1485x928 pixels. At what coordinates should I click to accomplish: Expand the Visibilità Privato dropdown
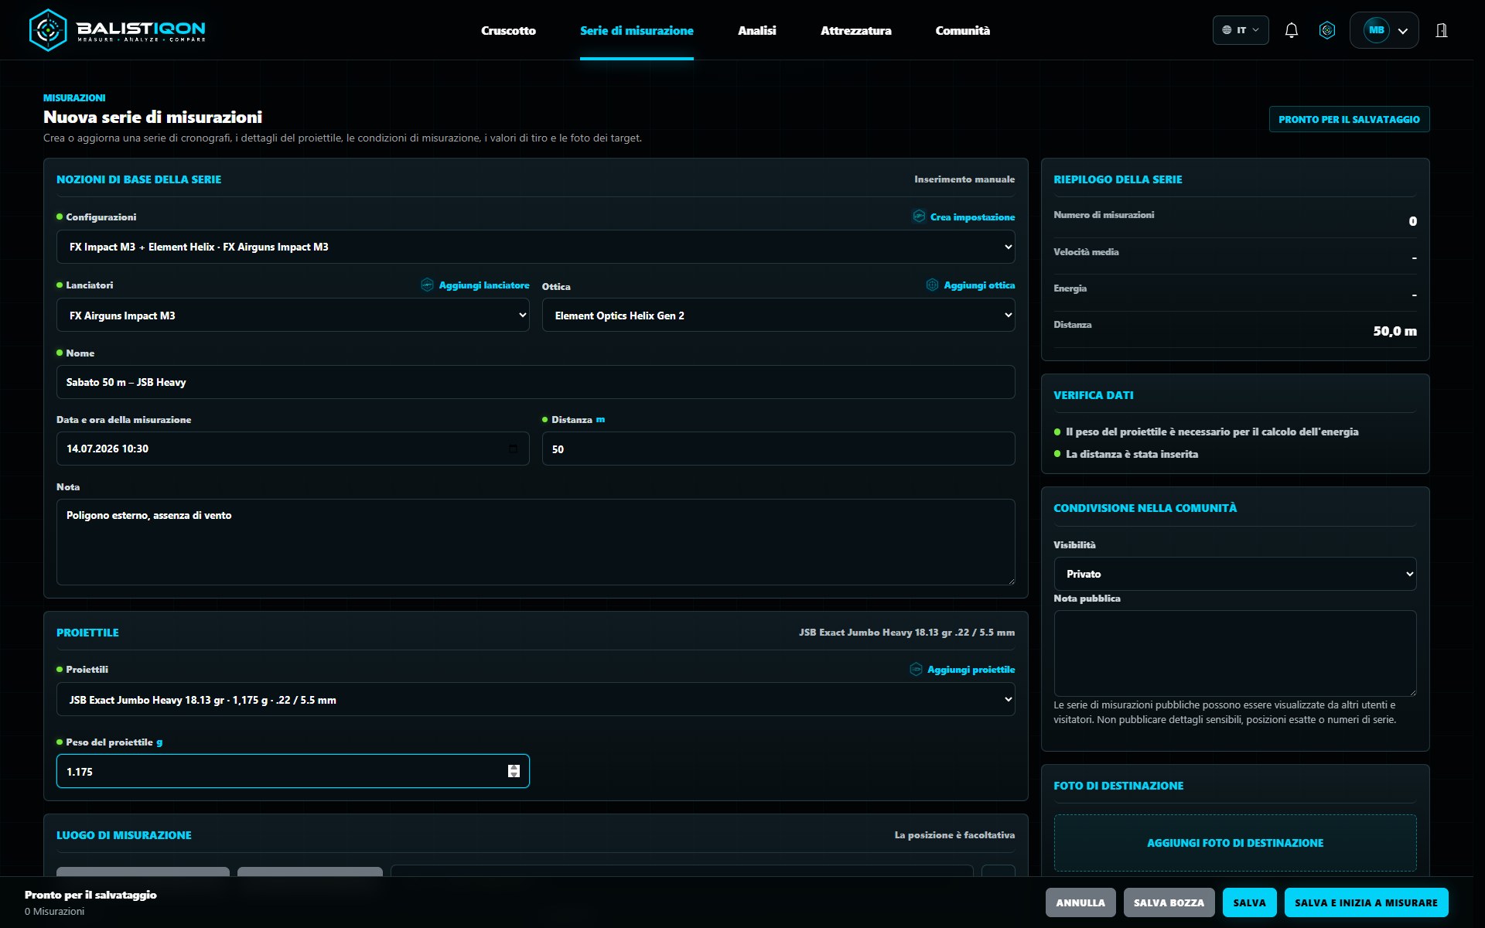point(1234,574)
